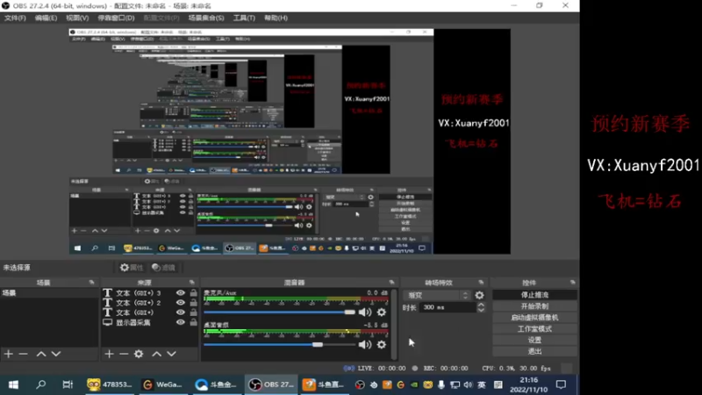Open 设置 in the controls panel

[534, 340]
